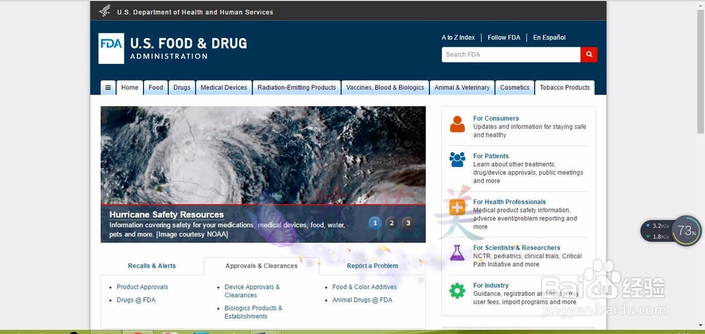Open For Health Professionals heading link
The image size is (705, 334).
[510, 202]
